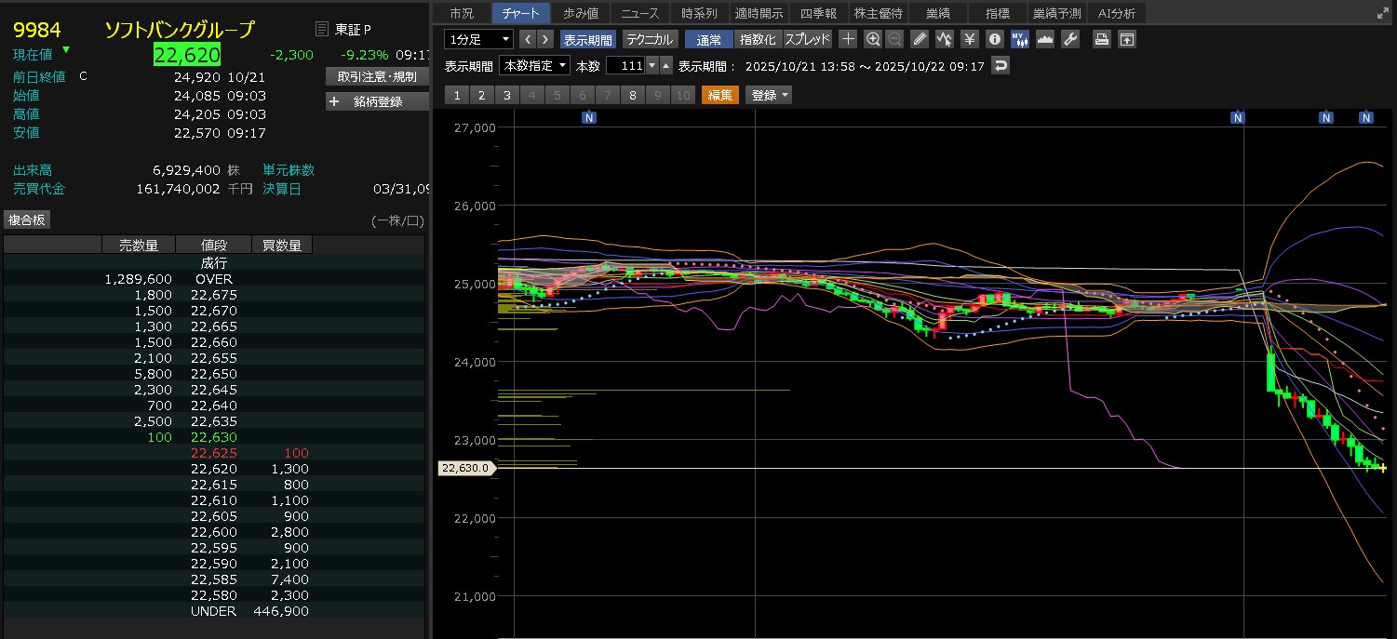
Task: Select the pencil drawing tool
Action: coord(920,39)
